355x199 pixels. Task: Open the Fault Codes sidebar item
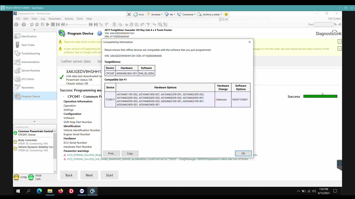[x=28, y=45]
